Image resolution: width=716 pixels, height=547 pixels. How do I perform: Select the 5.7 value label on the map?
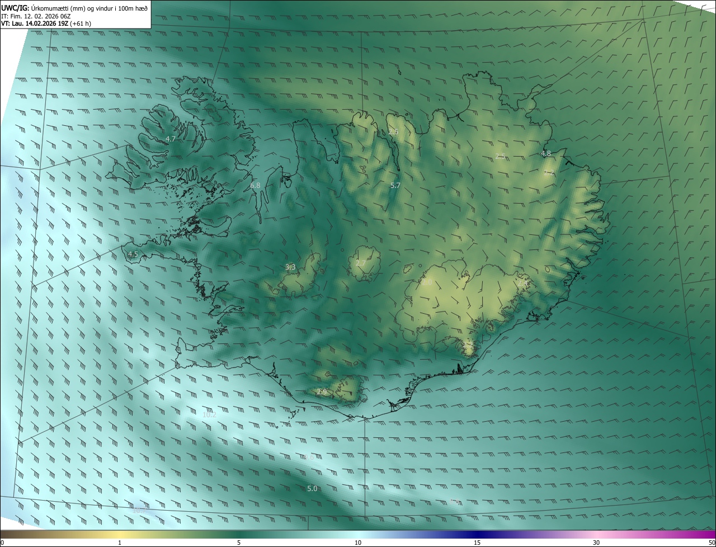395,185
